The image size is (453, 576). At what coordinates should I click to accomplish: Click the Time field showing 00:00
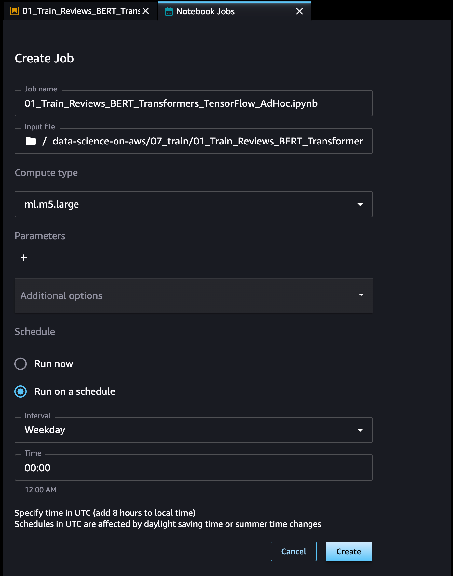click(193, 468)
